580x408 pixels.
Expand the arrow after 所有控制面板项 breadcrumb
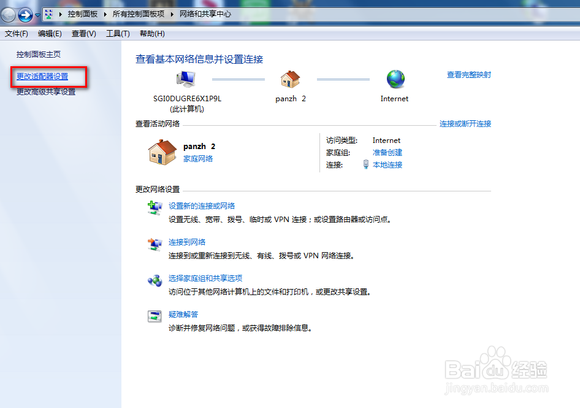(172, 14)
